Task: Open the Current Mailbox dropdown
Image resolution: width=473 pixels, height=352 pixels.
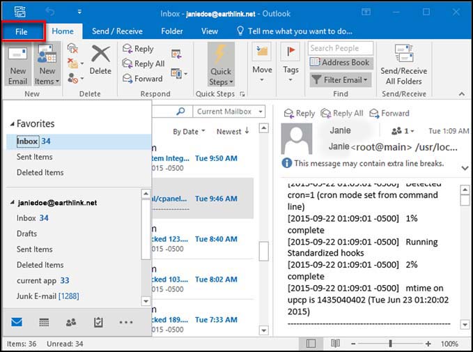Action: pos(229,112)
